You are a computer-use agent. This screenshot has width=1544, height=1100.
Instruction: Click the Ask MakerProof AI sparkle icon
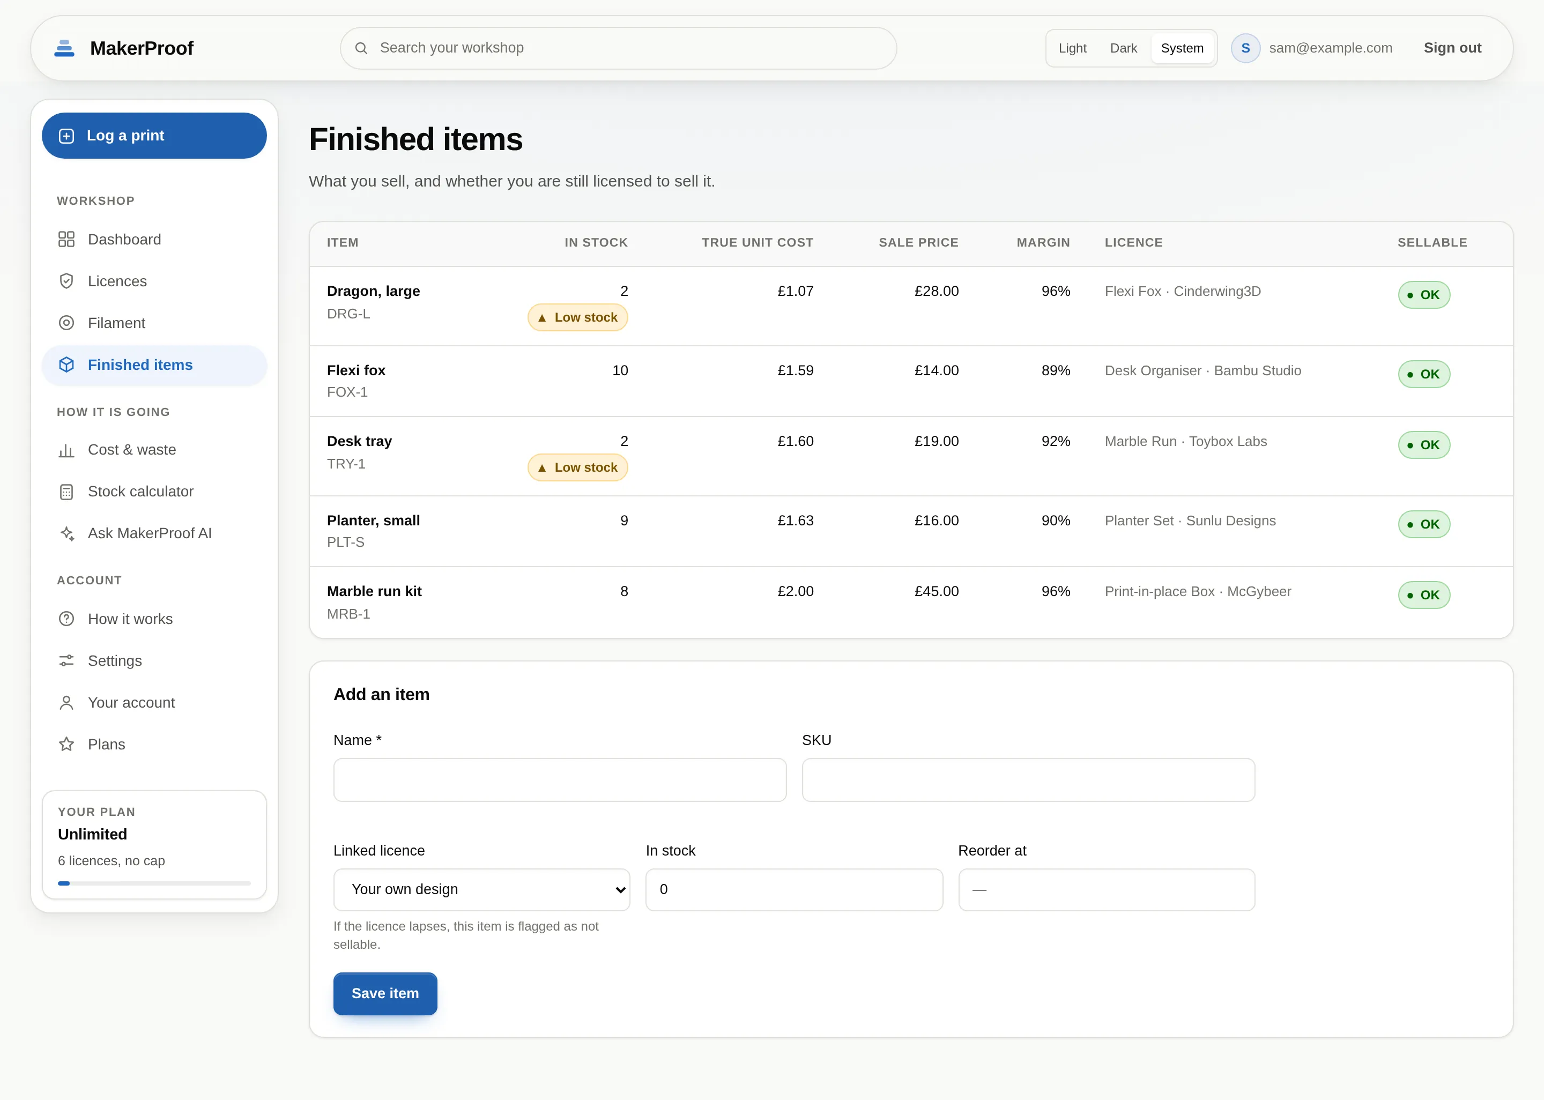point(66,534)
